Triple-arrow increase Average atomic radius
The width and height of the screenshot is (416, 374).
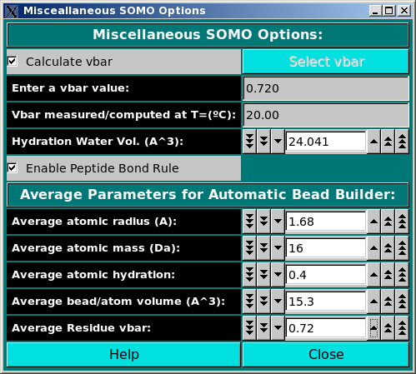pos(402,222)
